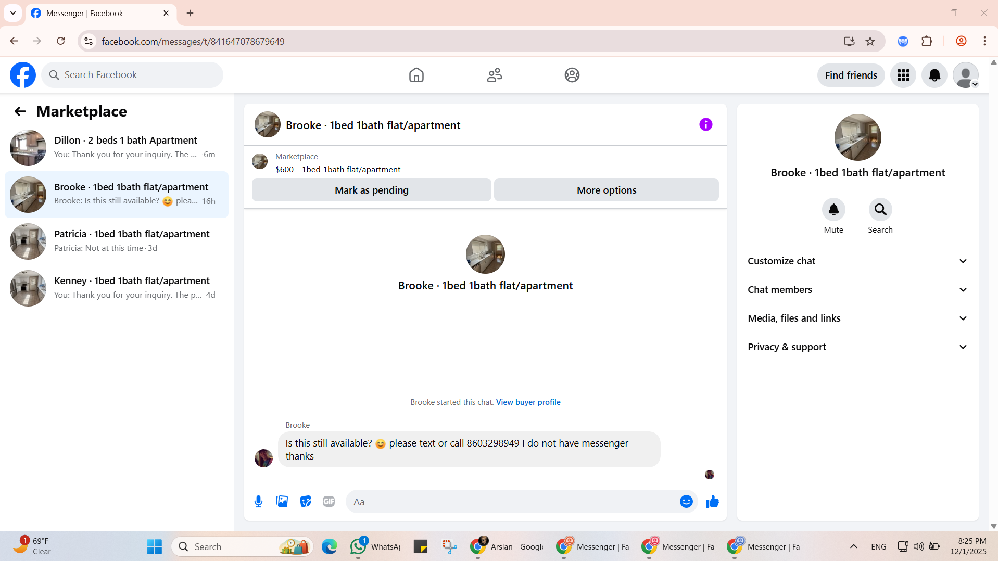
Task: Open Chrome three-dot menu
Action: [984, 41]
